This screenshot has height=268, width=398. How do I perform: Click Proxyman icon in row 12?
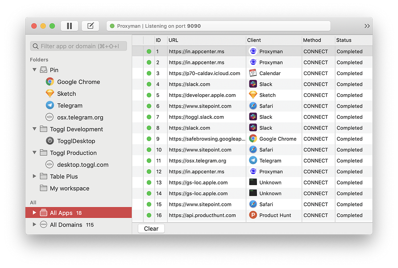pos(253,172)
